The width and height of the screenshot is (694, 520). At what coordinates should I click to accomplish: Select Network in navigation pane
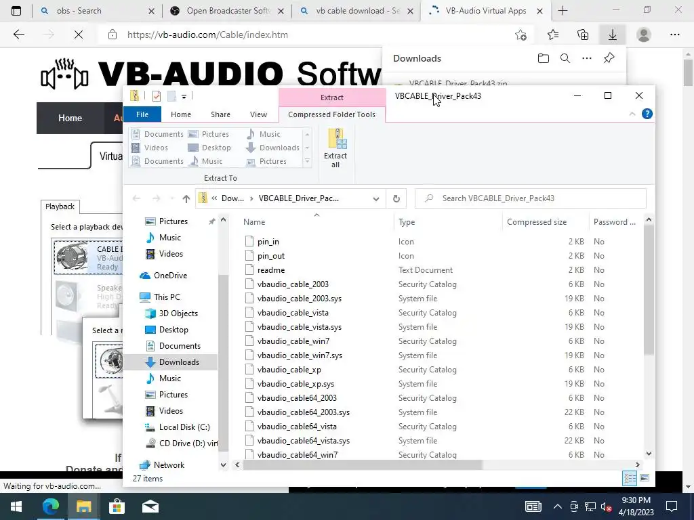pos(169,464)
